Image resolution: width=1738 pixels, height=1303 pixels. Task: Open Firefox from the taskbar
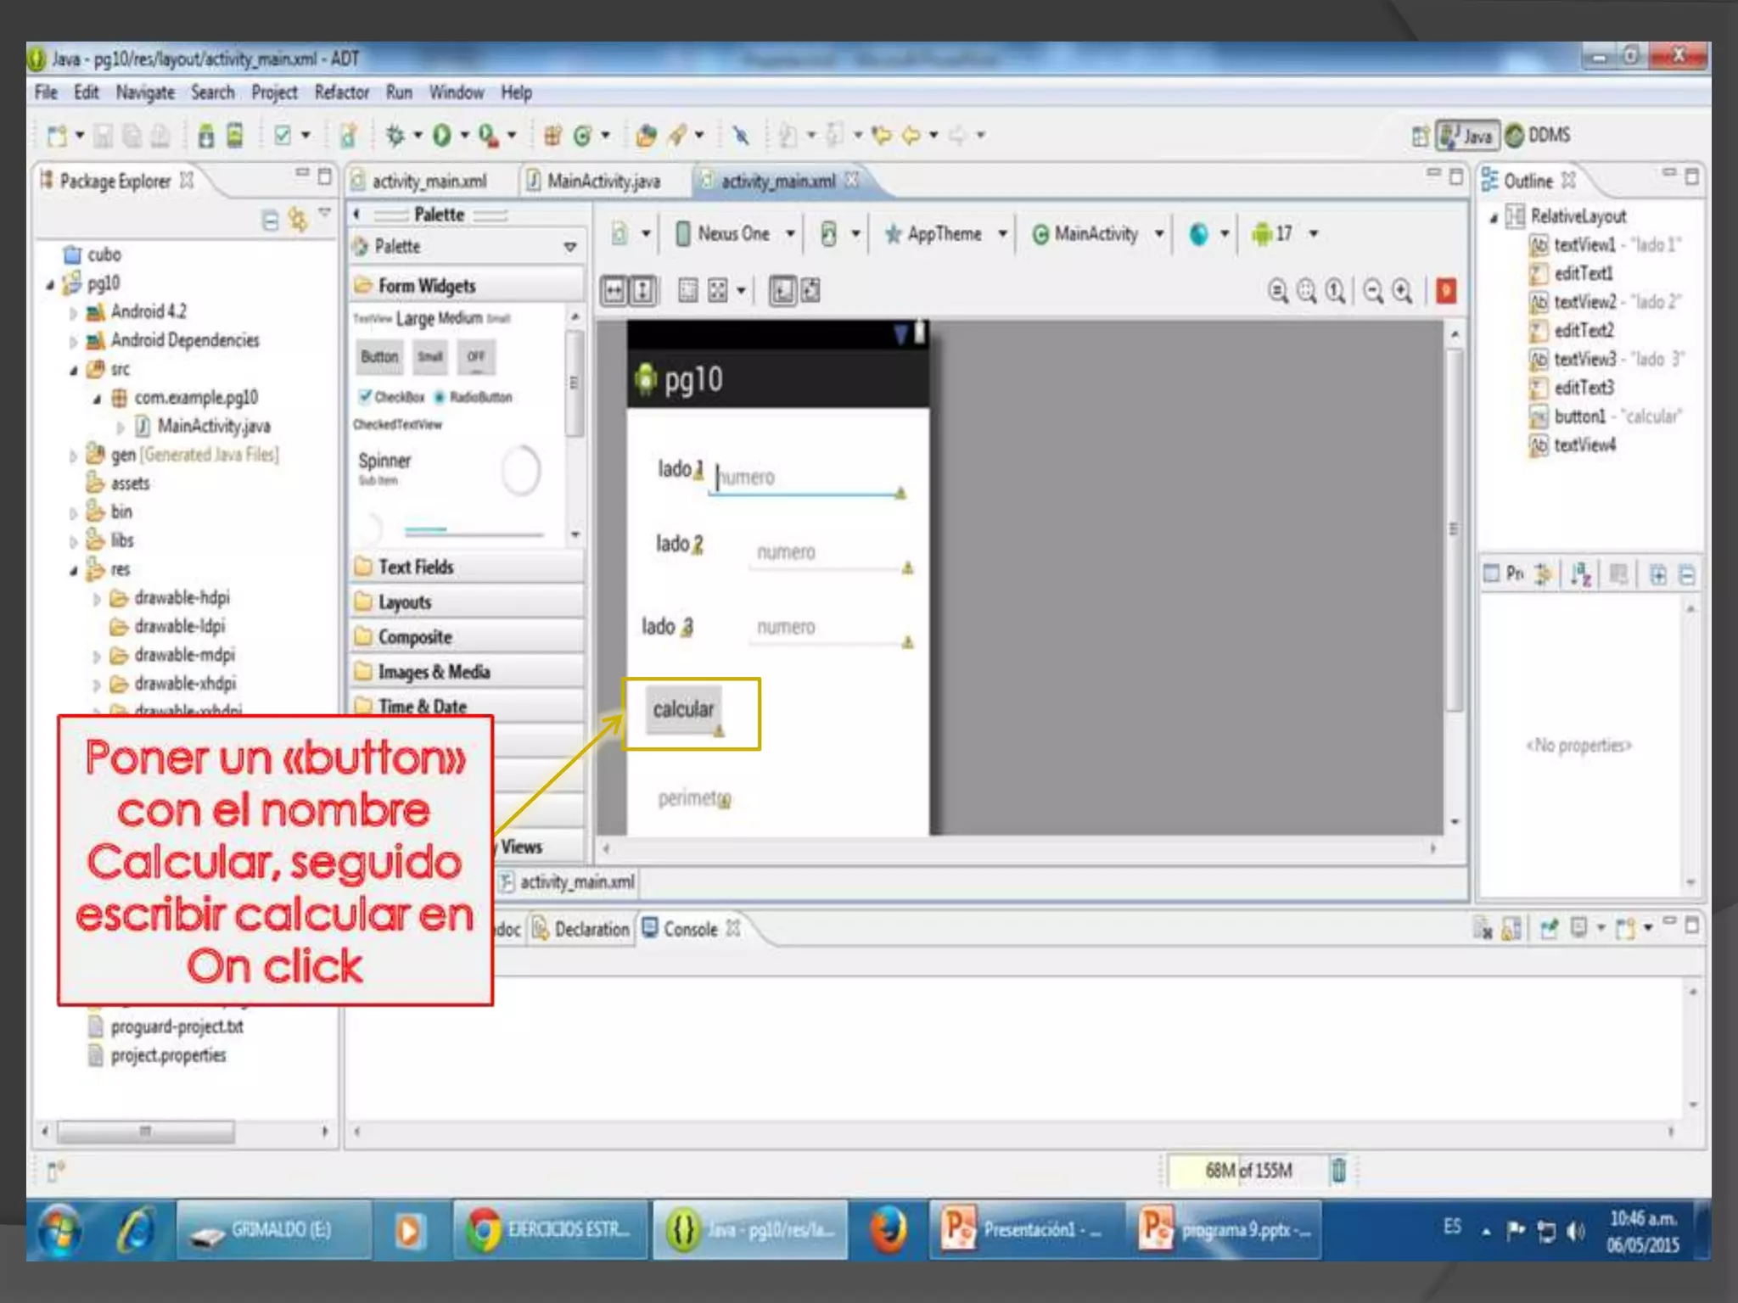pos(889,1229)
